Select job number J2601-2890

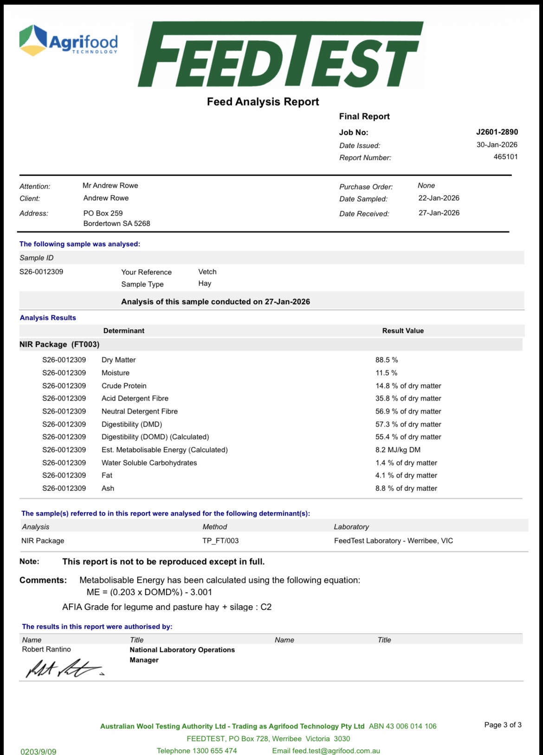(x=497, y=132)
